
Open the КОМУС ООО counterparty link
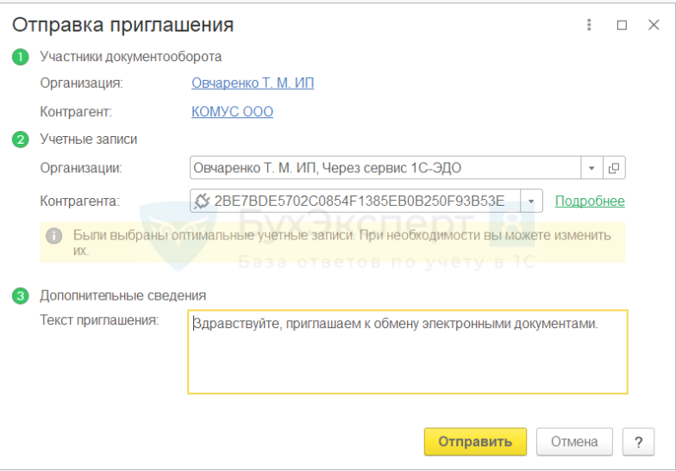pos(232,112)
